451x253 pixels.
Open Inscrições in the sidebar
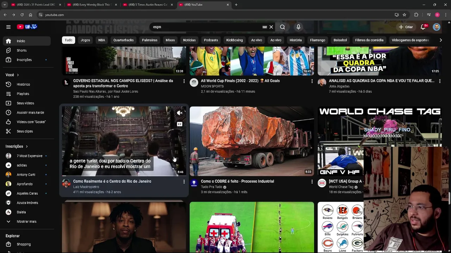pyautogui.click(x=27, y=60)
